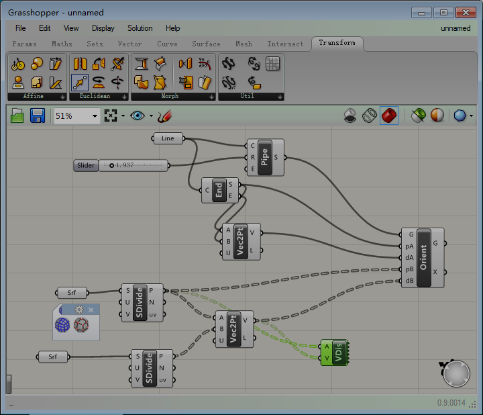Switch to the Params tab
This screenshot has width=483, height=415.
(x=24, y=44)
